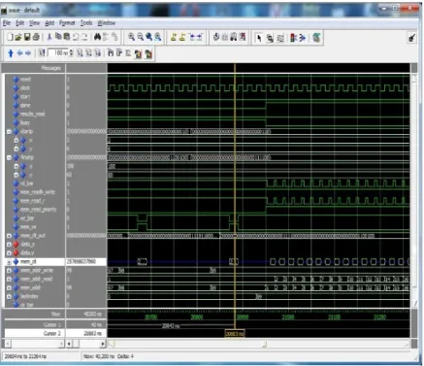This screenshot has width=424, height=366.
Task: Expand the data_y signal
Action: (9, 253)
